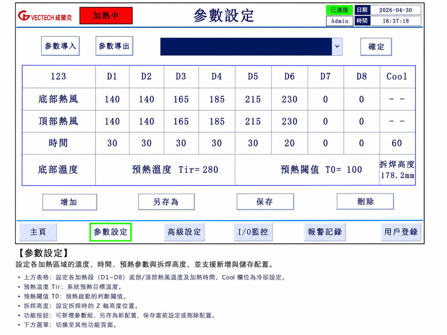Click the red 加熱中 status indicator
Image resolution: width=447 pixels, height=335 pixels.
tap(106, 16)
